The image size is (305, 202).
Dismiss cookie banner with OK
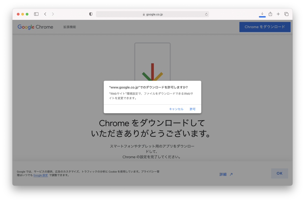[x=280, y=173]
